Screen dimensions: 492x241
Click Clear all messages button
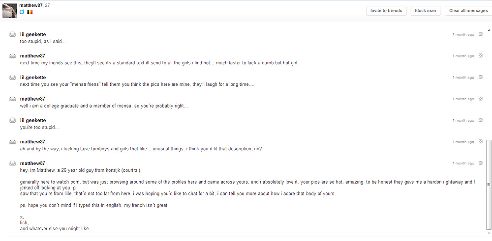click(x=468, y=11)
